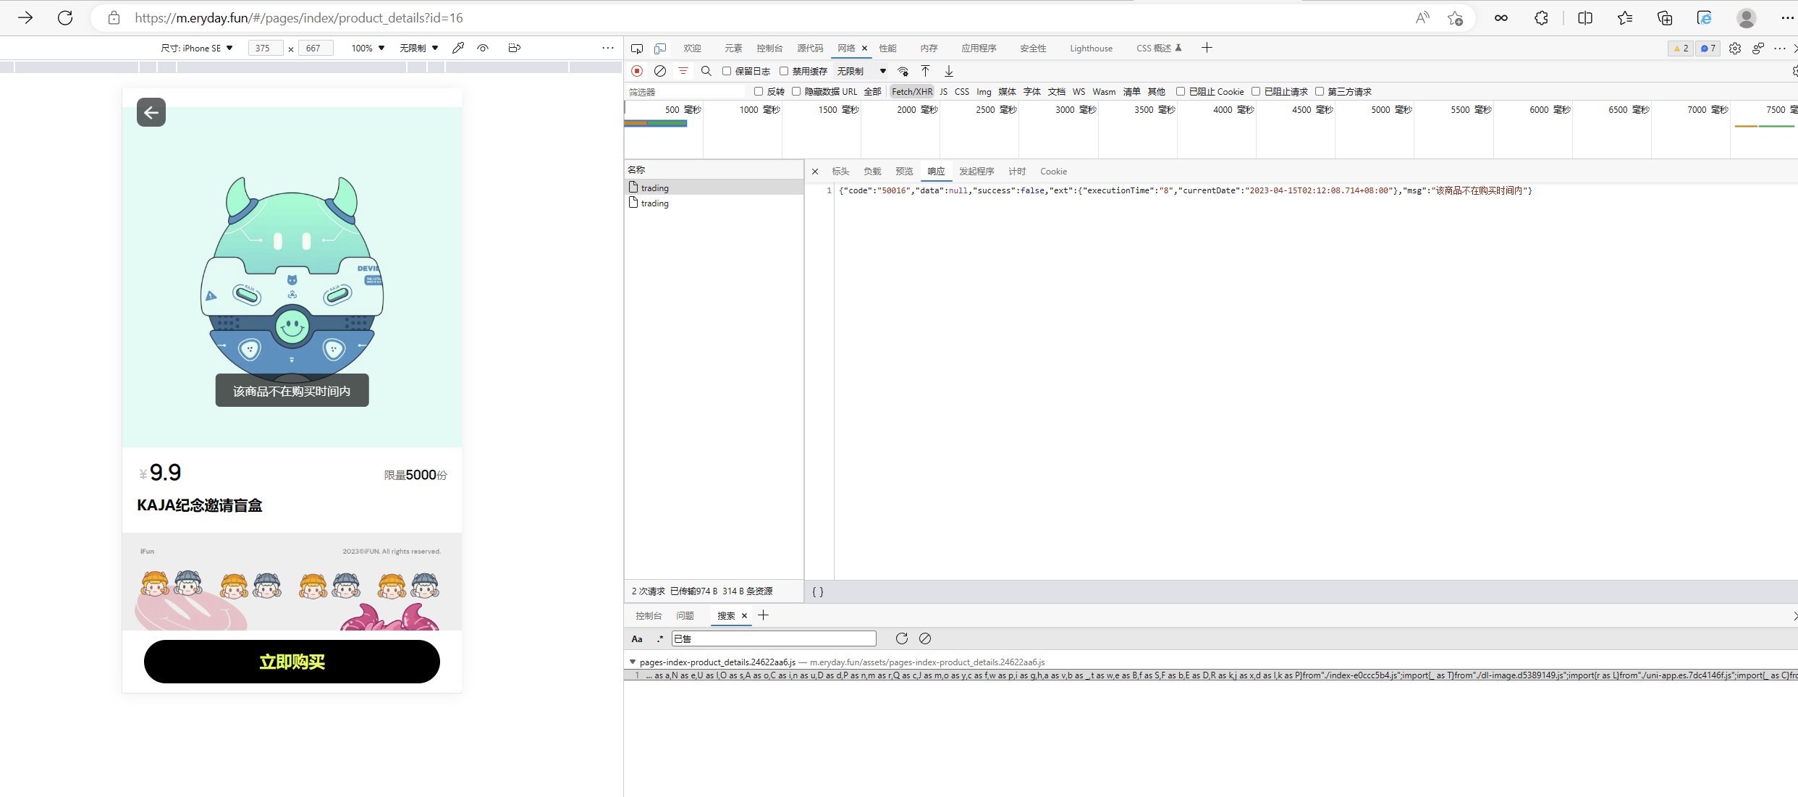Viewport: 1798px width, 797px height.
Task: Select first trading request row
Action: pos(714,187)
